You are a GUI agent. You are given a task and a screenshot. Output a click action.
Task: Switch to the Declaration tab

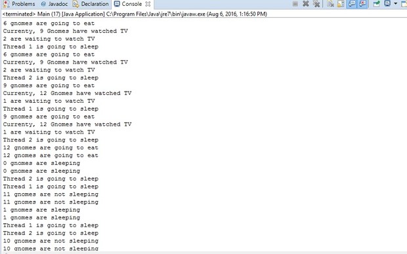coord(91,4)
